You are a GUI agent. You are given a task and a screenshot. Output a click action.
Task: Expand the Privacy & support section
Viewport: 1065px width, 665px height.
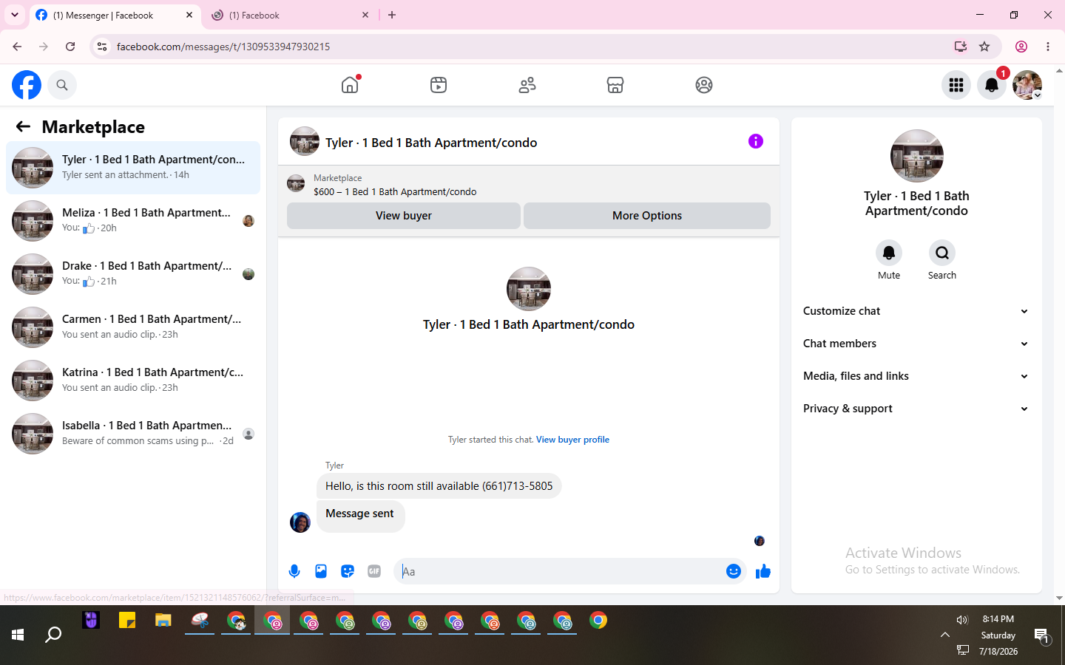pyautogui.click(x=916, y=409)
